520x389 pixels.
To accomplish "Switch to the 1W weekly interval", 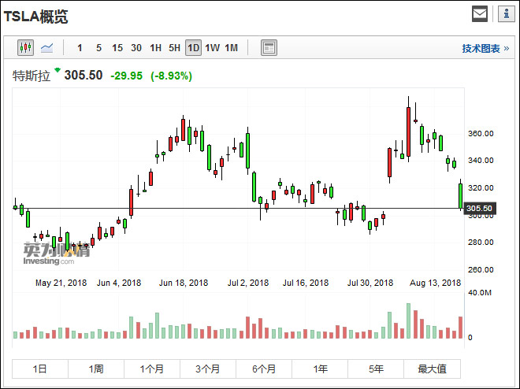I will pyautogui.click(x=212, y=48).
